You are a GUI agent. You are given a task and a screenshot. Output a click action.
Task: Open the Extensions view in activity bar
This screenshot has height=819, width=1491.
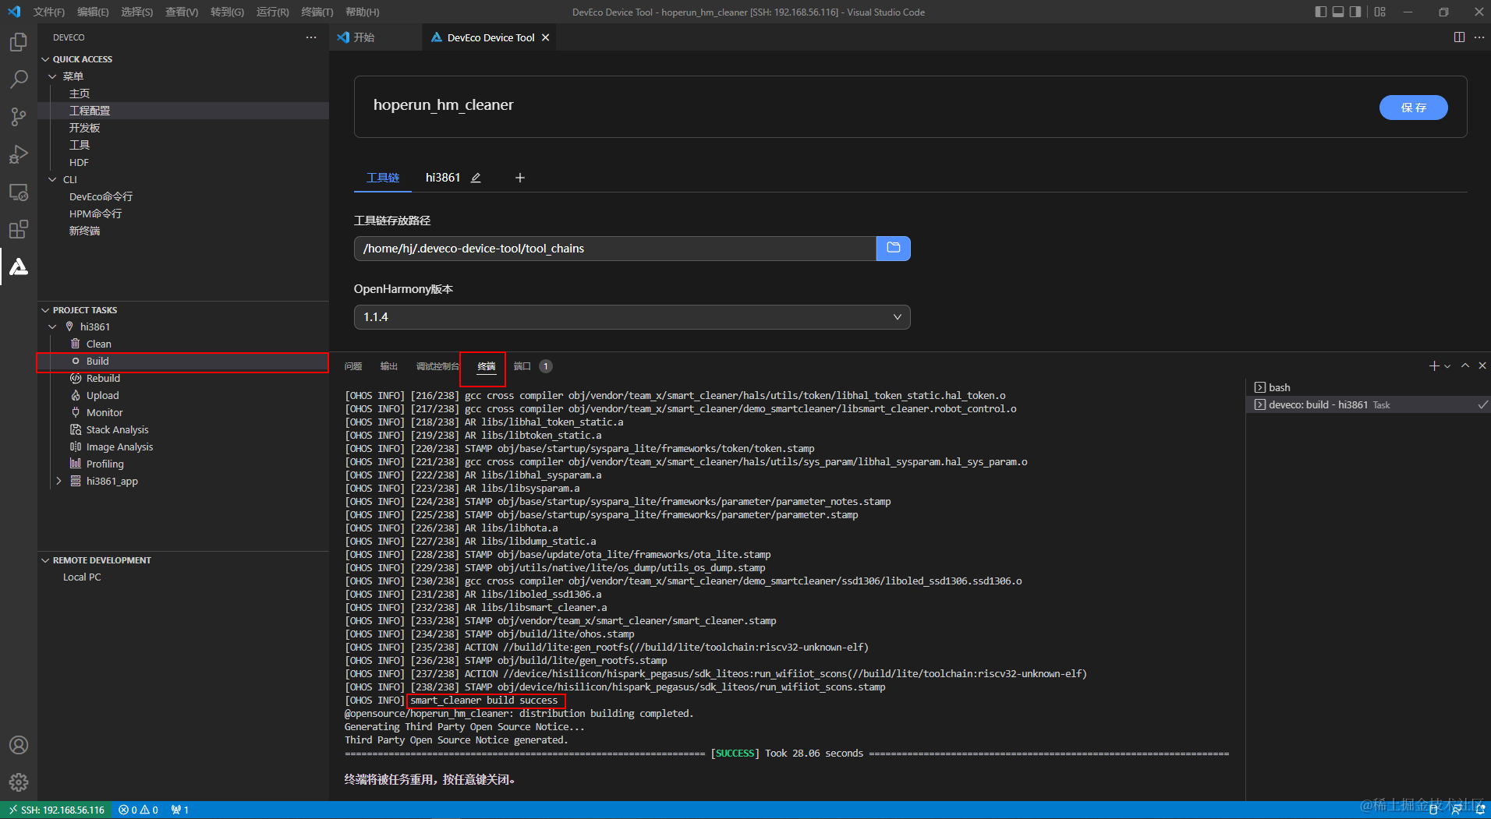[19, 229]
